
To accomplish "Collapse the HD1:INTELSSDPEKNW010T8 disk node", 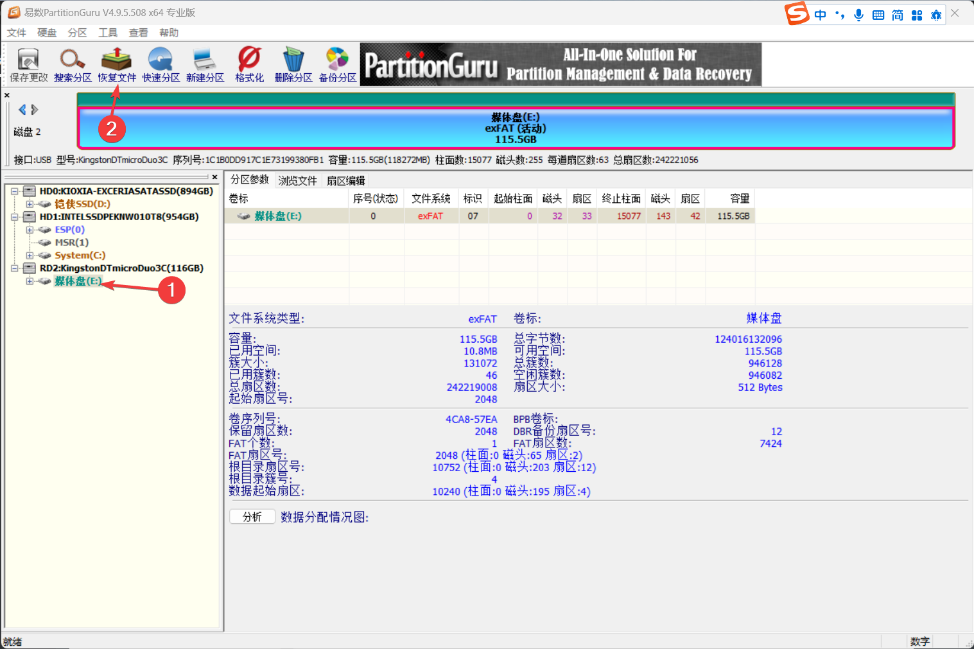I will coord(15,217).
